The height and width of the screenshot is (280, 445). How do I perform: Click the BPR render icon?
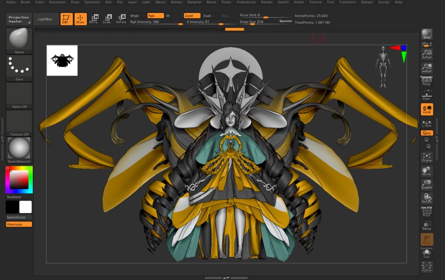[427, 34]
